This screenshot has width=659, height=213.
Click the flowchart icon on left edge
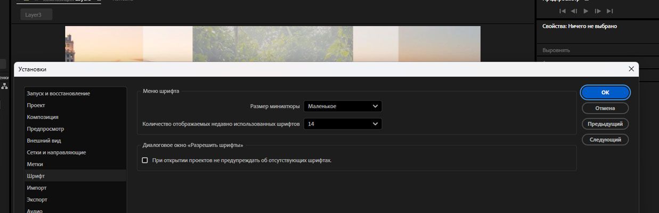tap(5, 86)
